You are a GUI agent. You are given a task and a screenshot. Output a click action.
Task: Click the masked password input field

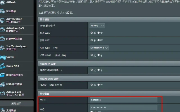coord(124,107)
